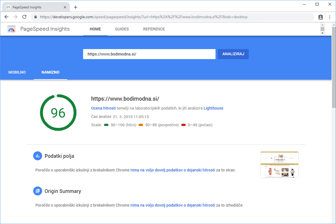Image resolution: width=336 pixels, height=224 pixels.
Task: Open the REFERENCE menu item
Action: coord(154,29)
